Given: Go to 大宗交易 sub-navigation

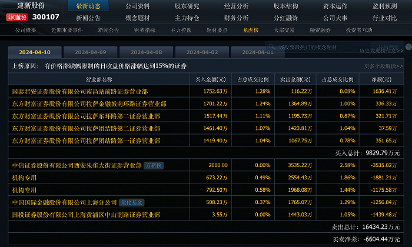Looking at the screenshot, I should point(284,30).
